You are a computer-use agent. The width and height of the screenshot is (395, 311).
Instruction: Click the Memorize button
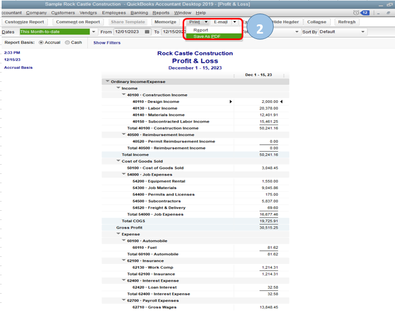(x=165, y=22)
